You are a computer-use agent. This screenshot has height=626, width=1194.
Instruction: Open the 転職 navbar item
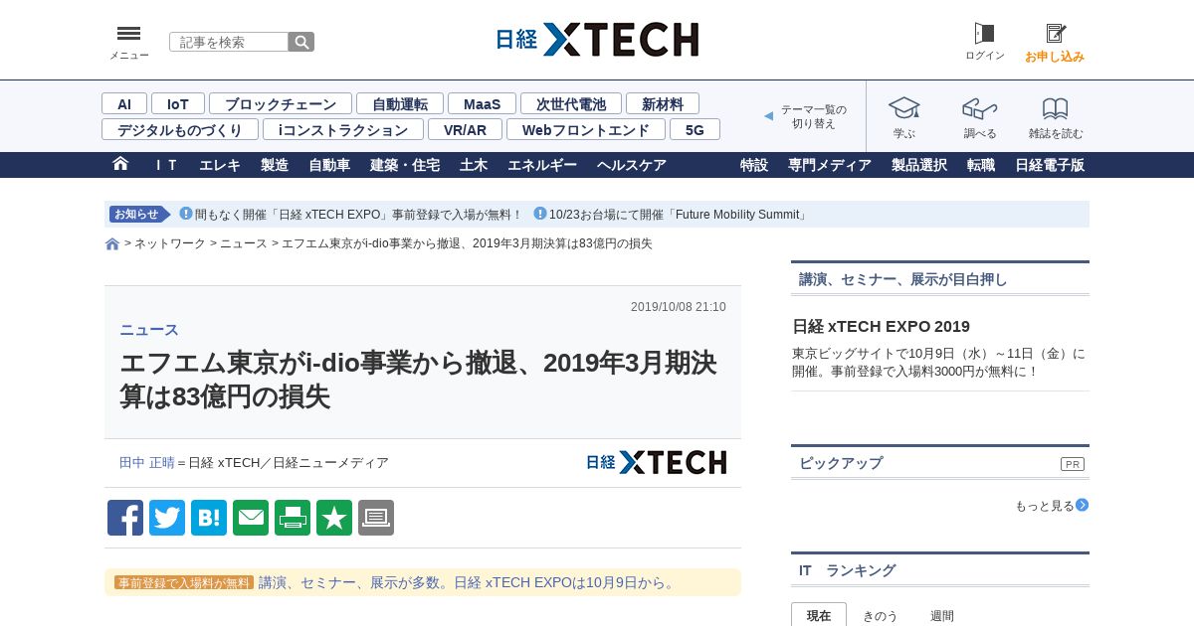[x=981, y=165]
